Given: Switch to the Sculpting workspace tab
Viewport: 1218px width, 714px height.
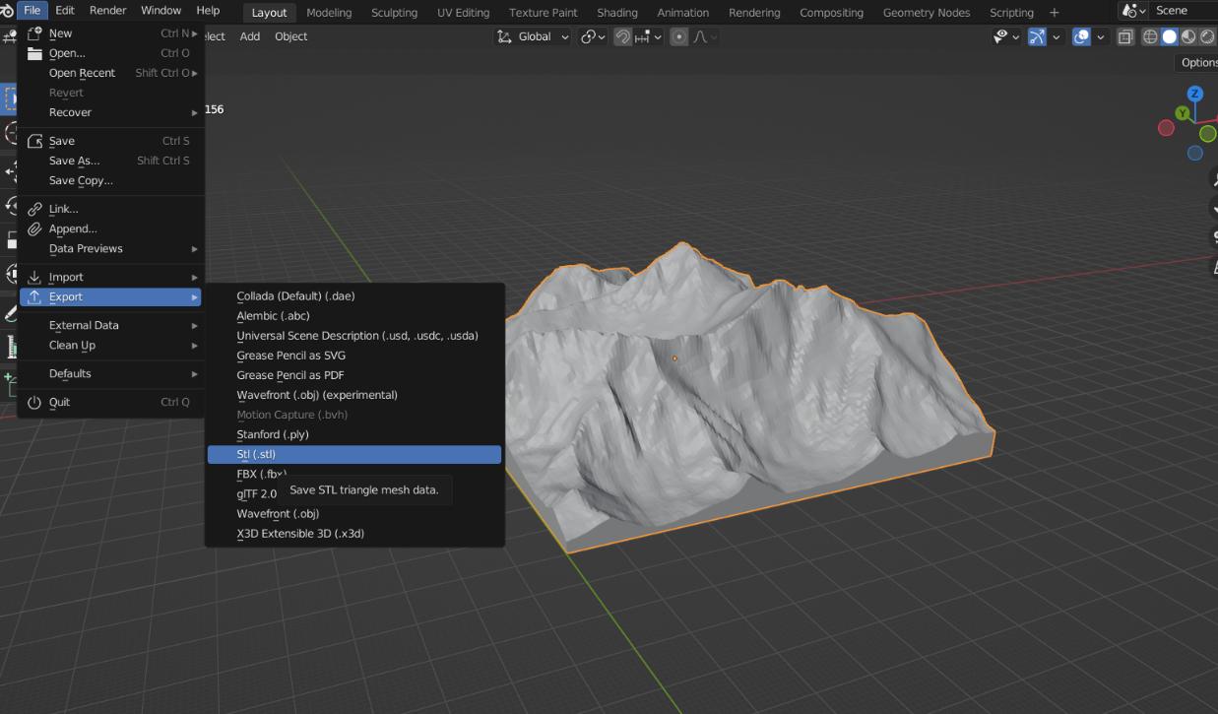Looking at the screenshot, I should (394, 12).
